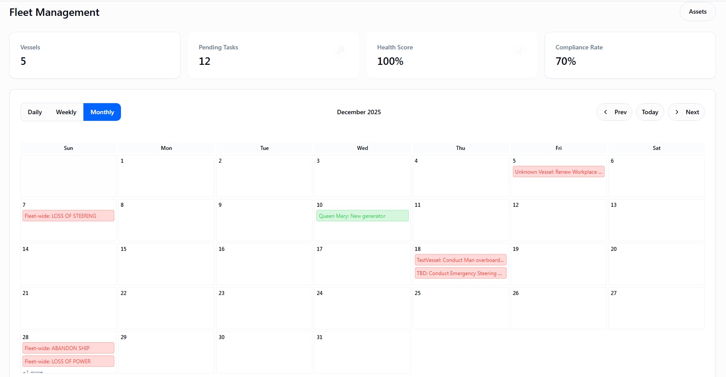Switch to Weekly calendar view
Image resolution: width=726 pixels, height=377 pixels.
point(66,112)
